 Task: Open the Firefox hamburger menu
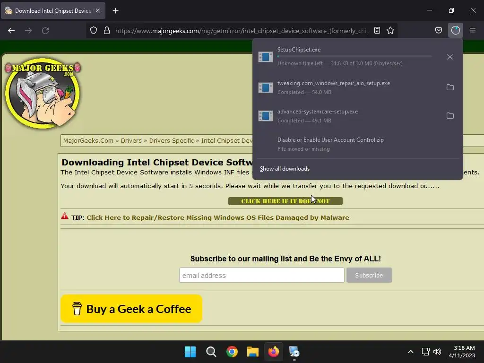coord(473,30)
